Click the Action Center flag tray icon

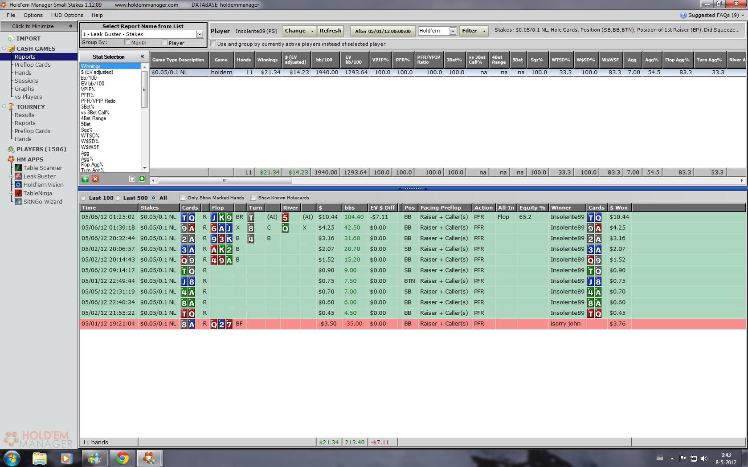(x=683, y=458)
